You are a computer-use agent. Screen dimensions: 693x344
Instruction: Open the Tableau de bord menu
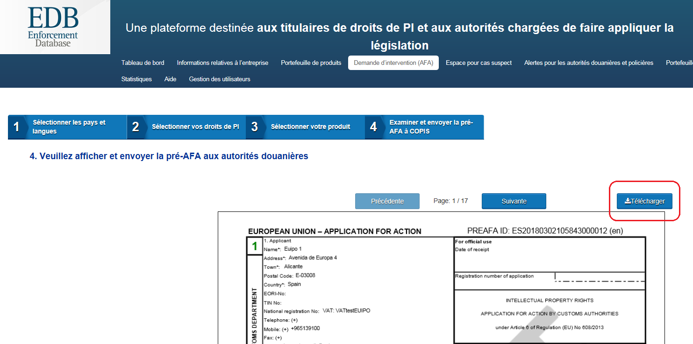143,63
